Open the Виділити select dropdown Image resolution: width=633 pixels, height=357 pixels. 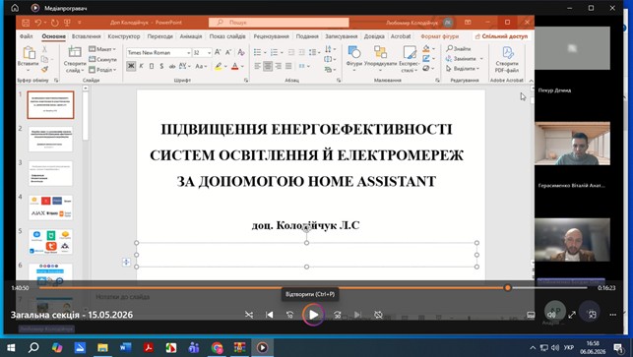[463, 69]
